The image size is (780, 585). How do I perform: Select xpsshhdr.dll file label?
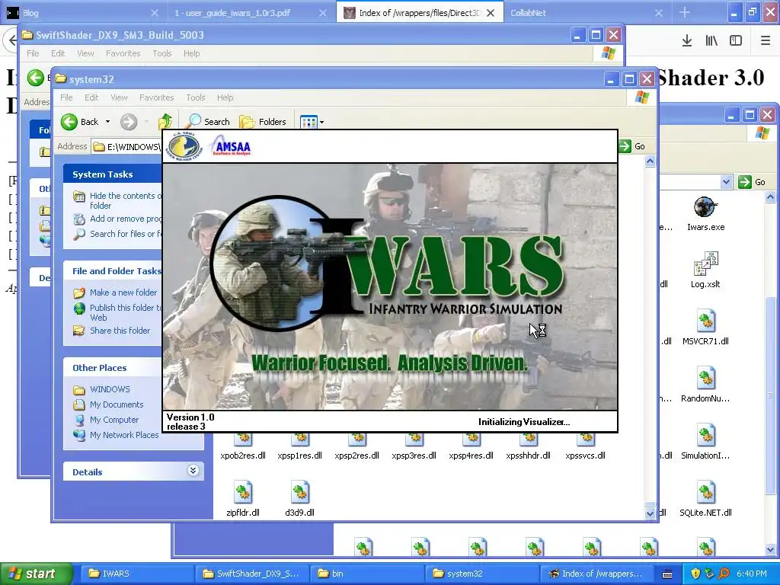coord(528,456)
